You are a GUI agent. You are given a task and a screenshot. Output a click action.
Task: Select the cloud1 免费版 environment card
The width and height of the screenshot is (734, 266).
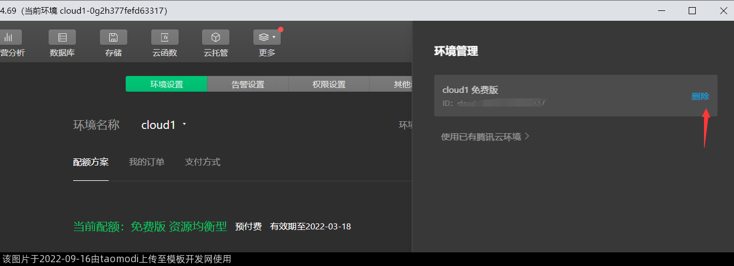pyautogui.click(x=546, y=96)
